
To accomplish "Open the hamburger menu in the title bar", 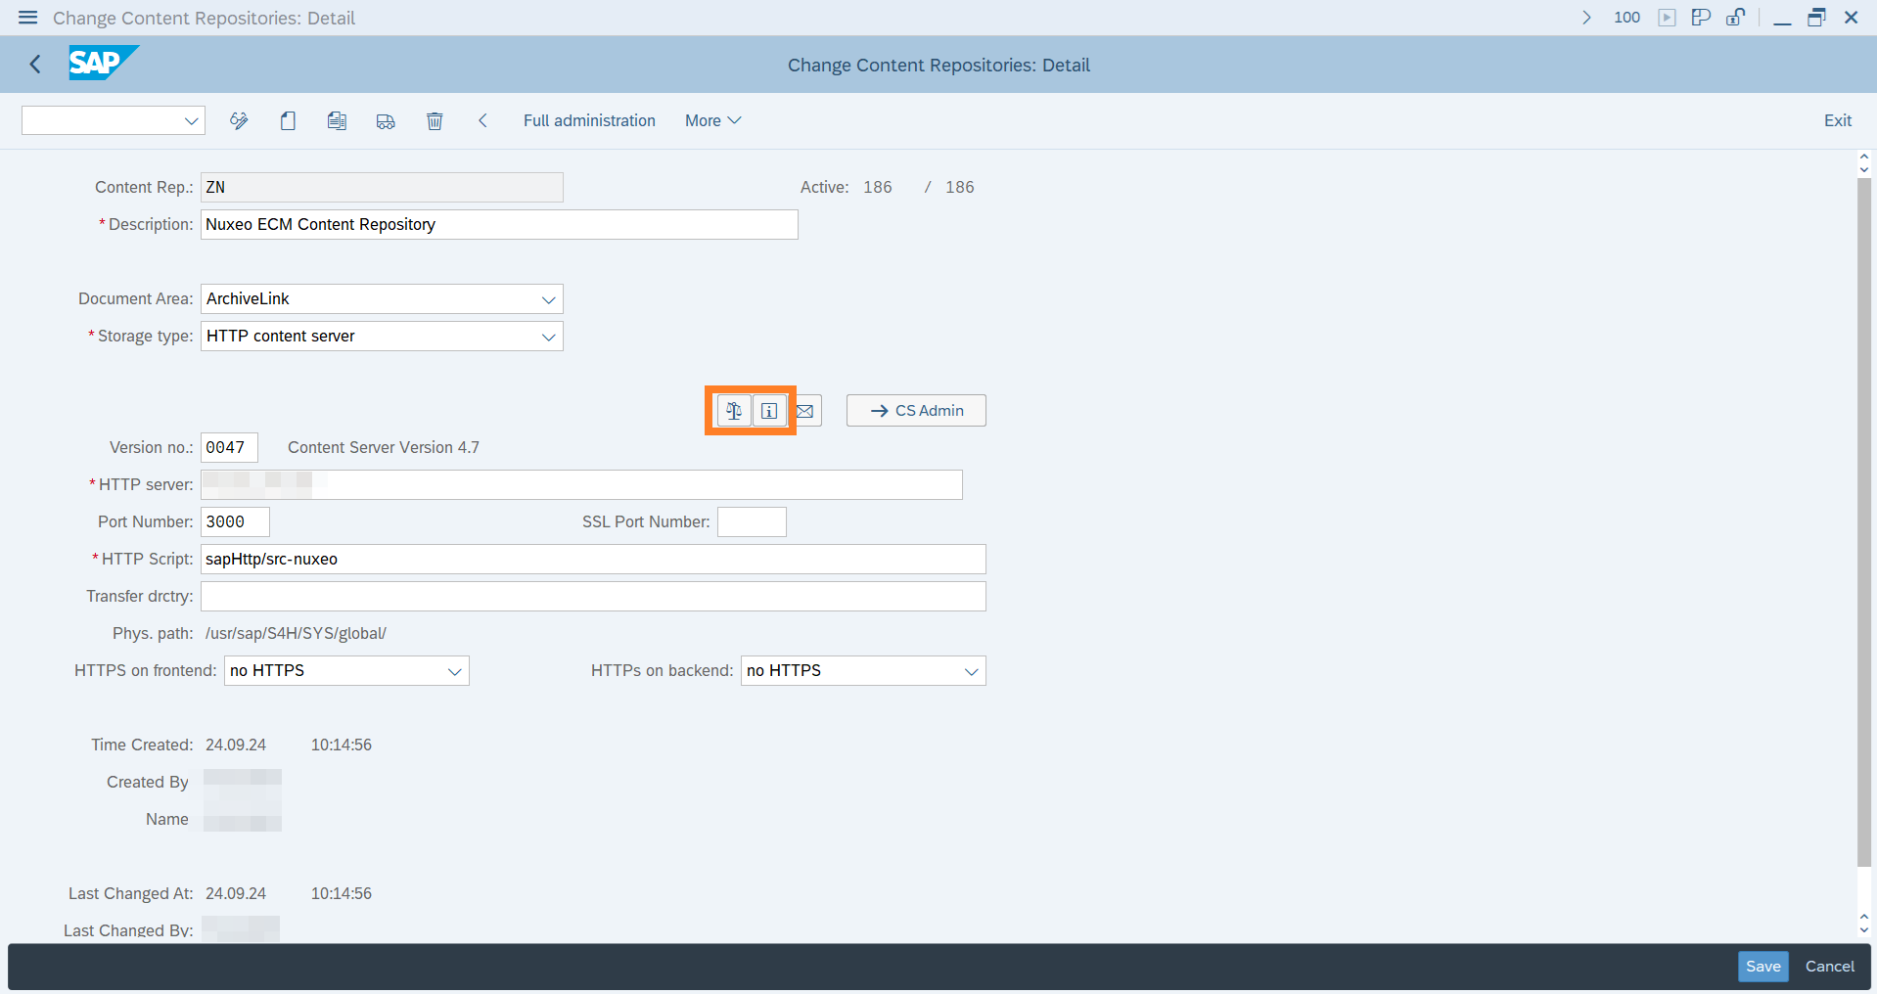I will click(27, 18).
